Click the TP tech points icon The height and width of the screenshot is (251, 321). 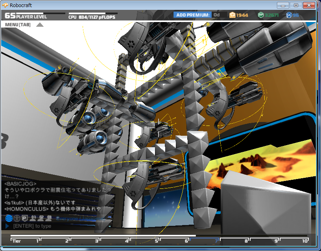232,15
